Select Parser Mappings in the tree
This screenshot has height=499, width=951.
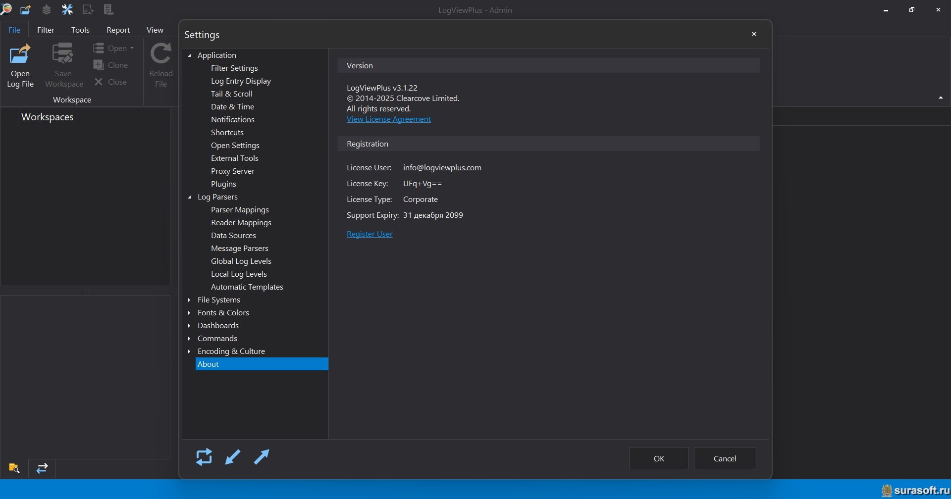240,210
